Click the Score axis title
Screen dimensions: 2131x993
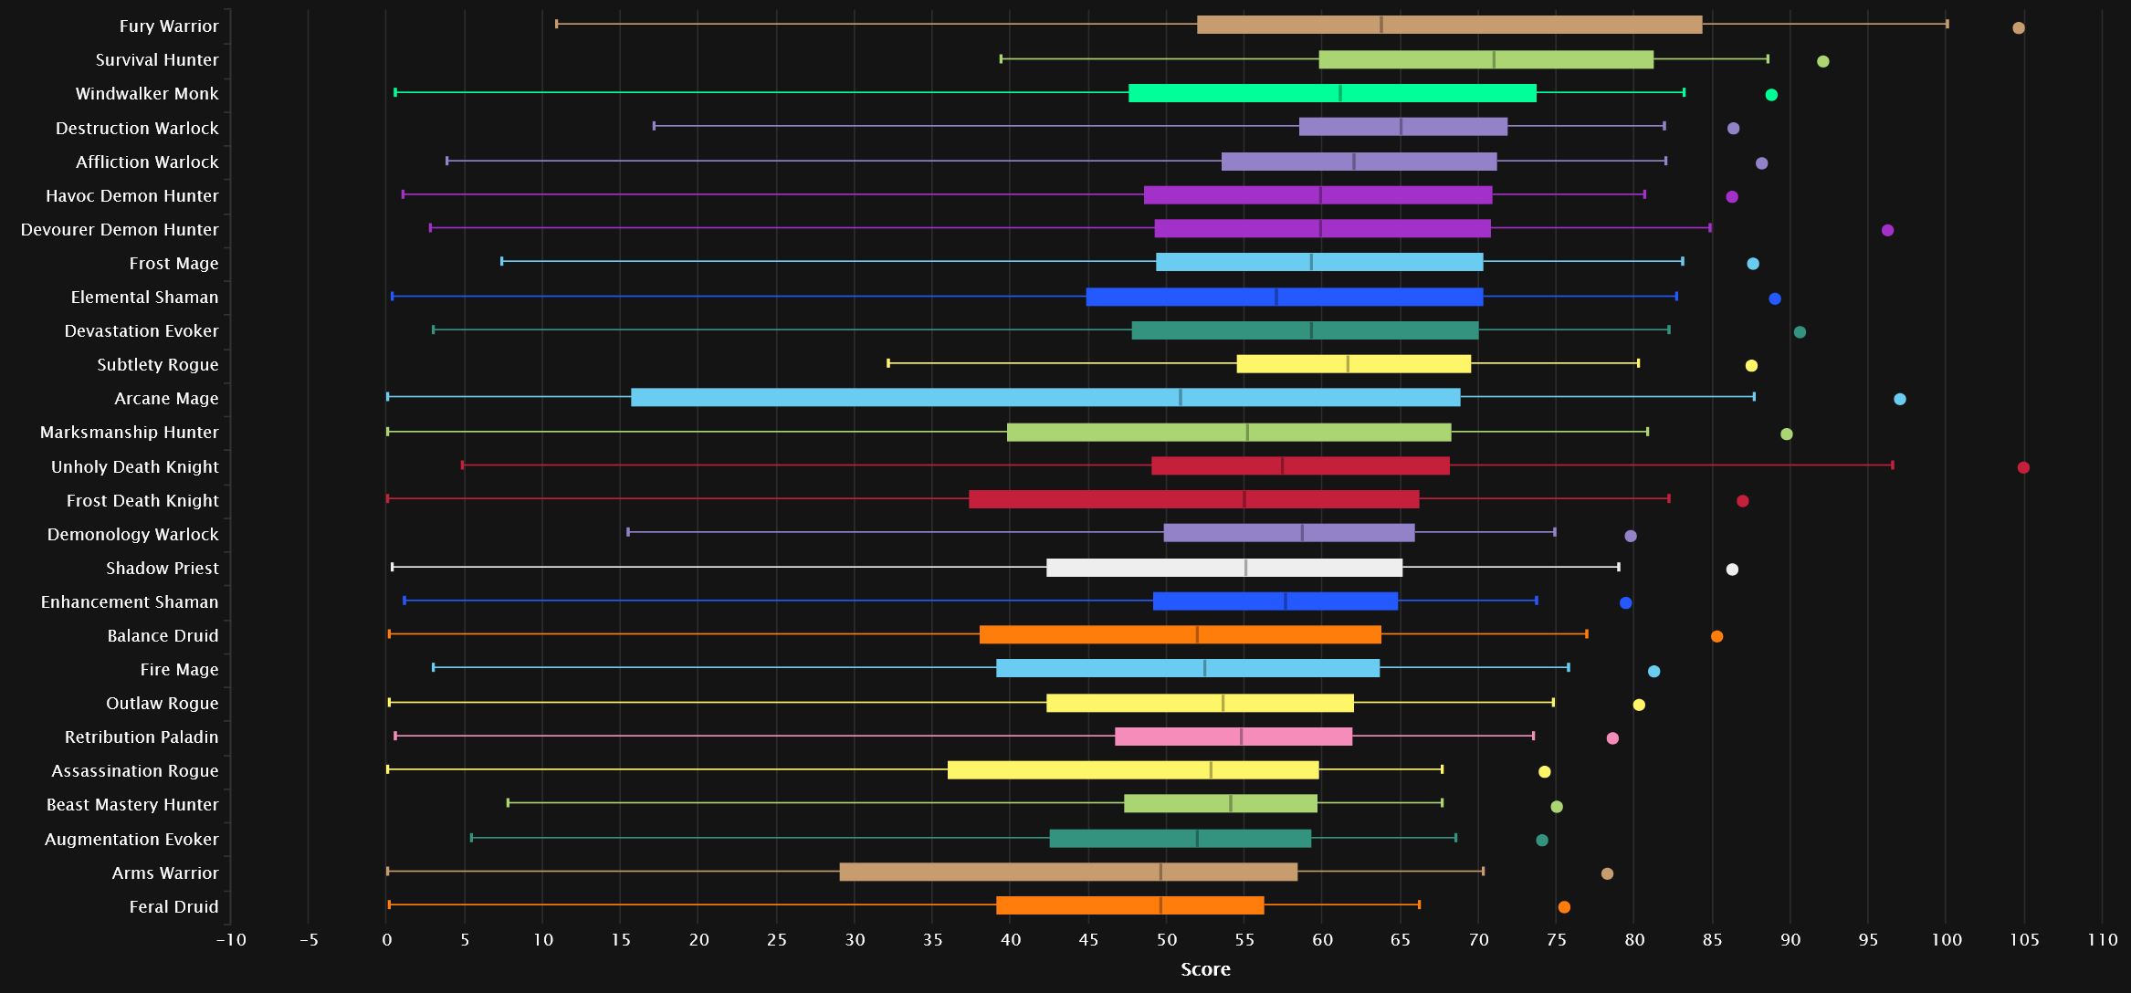(1205, 969)
